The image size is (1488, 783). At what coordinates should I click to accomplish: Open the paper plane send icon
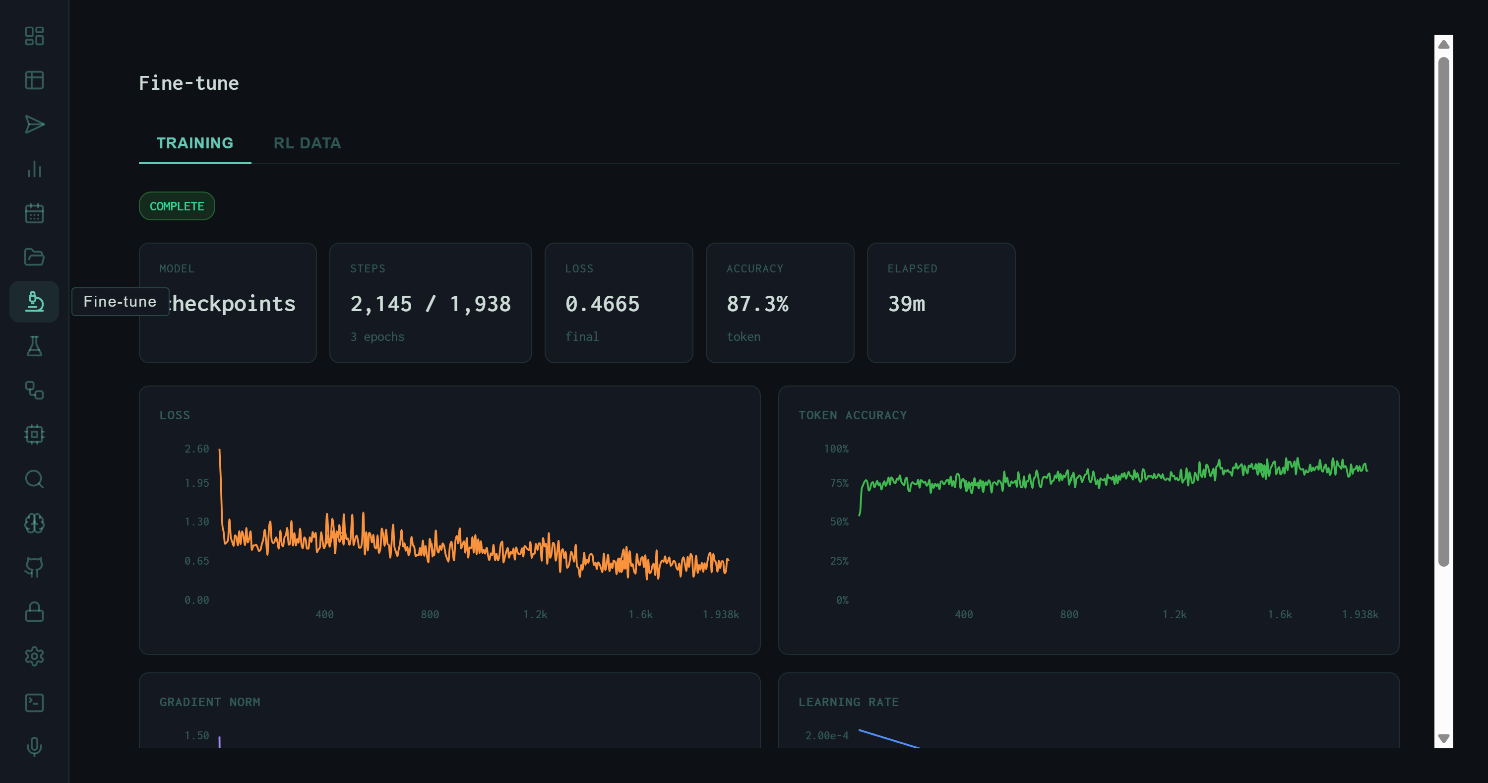tap(34, 124)
